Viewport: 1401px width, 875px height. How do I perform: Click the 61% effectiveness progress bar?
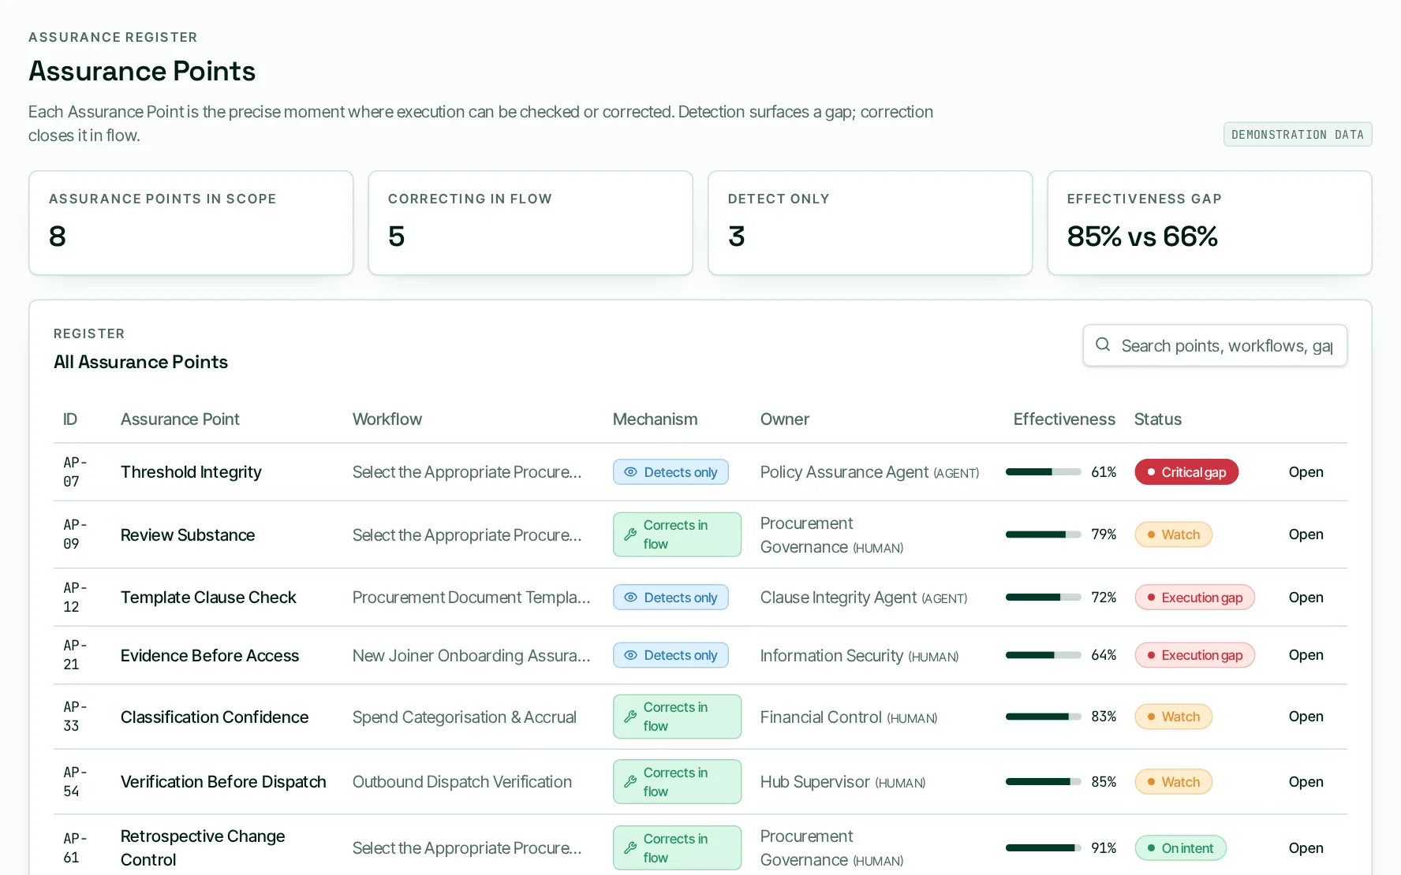(1043, 472)
